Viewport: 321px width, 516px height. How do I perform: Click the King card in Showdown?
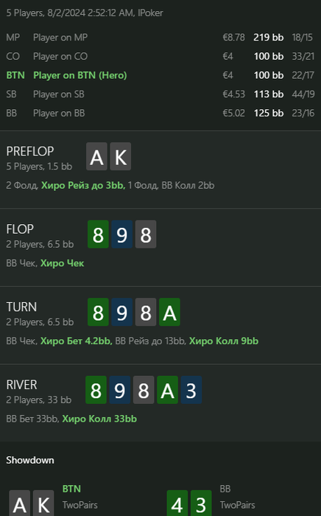tap(43, 503)
